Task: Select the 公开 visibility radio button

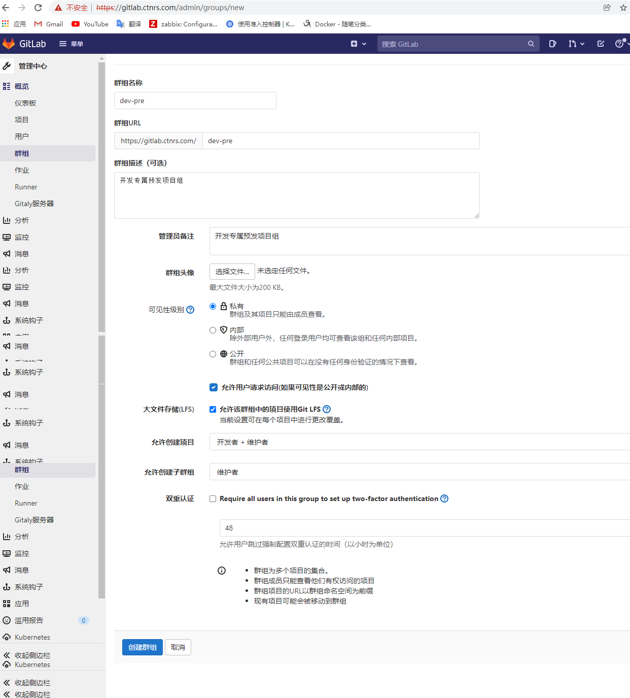Action: [x=213, y=354]
